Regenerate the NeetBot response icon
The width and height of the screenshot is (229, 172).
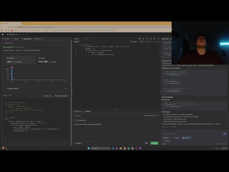coord(166,127)
